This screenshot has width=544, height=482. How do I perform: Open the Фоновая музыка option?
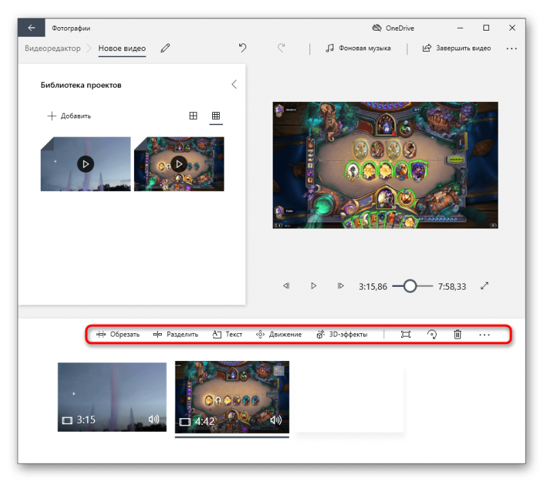click(x=358, y=48)
